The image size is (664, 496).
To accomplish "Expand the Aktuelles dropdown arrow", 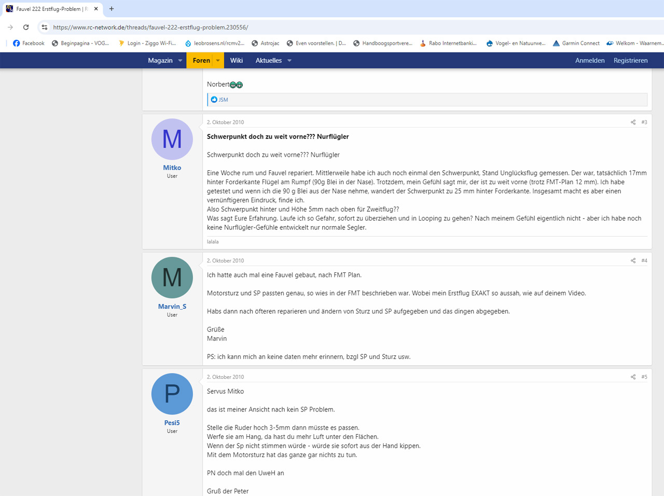I will (289, 61).
